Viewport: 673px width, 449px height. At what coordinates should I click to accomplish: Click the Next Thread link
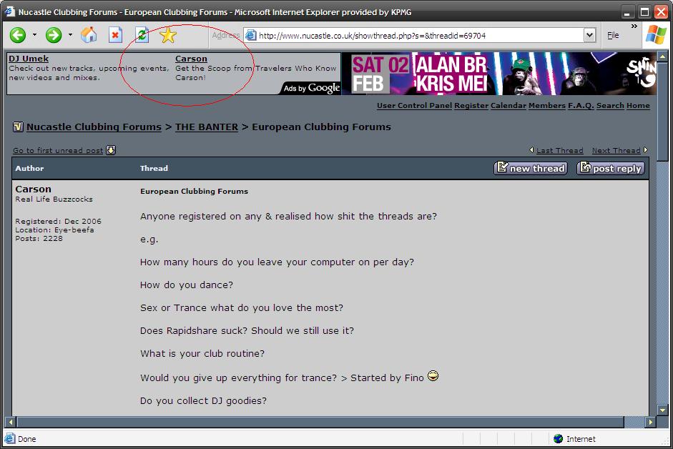pyautogui.click(x=616, y=151)
